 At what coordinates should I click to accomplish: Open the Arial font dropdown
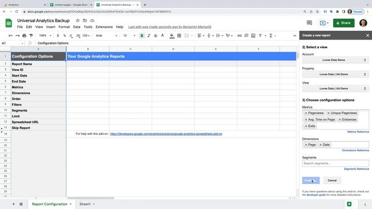click(x=106, y=35)
